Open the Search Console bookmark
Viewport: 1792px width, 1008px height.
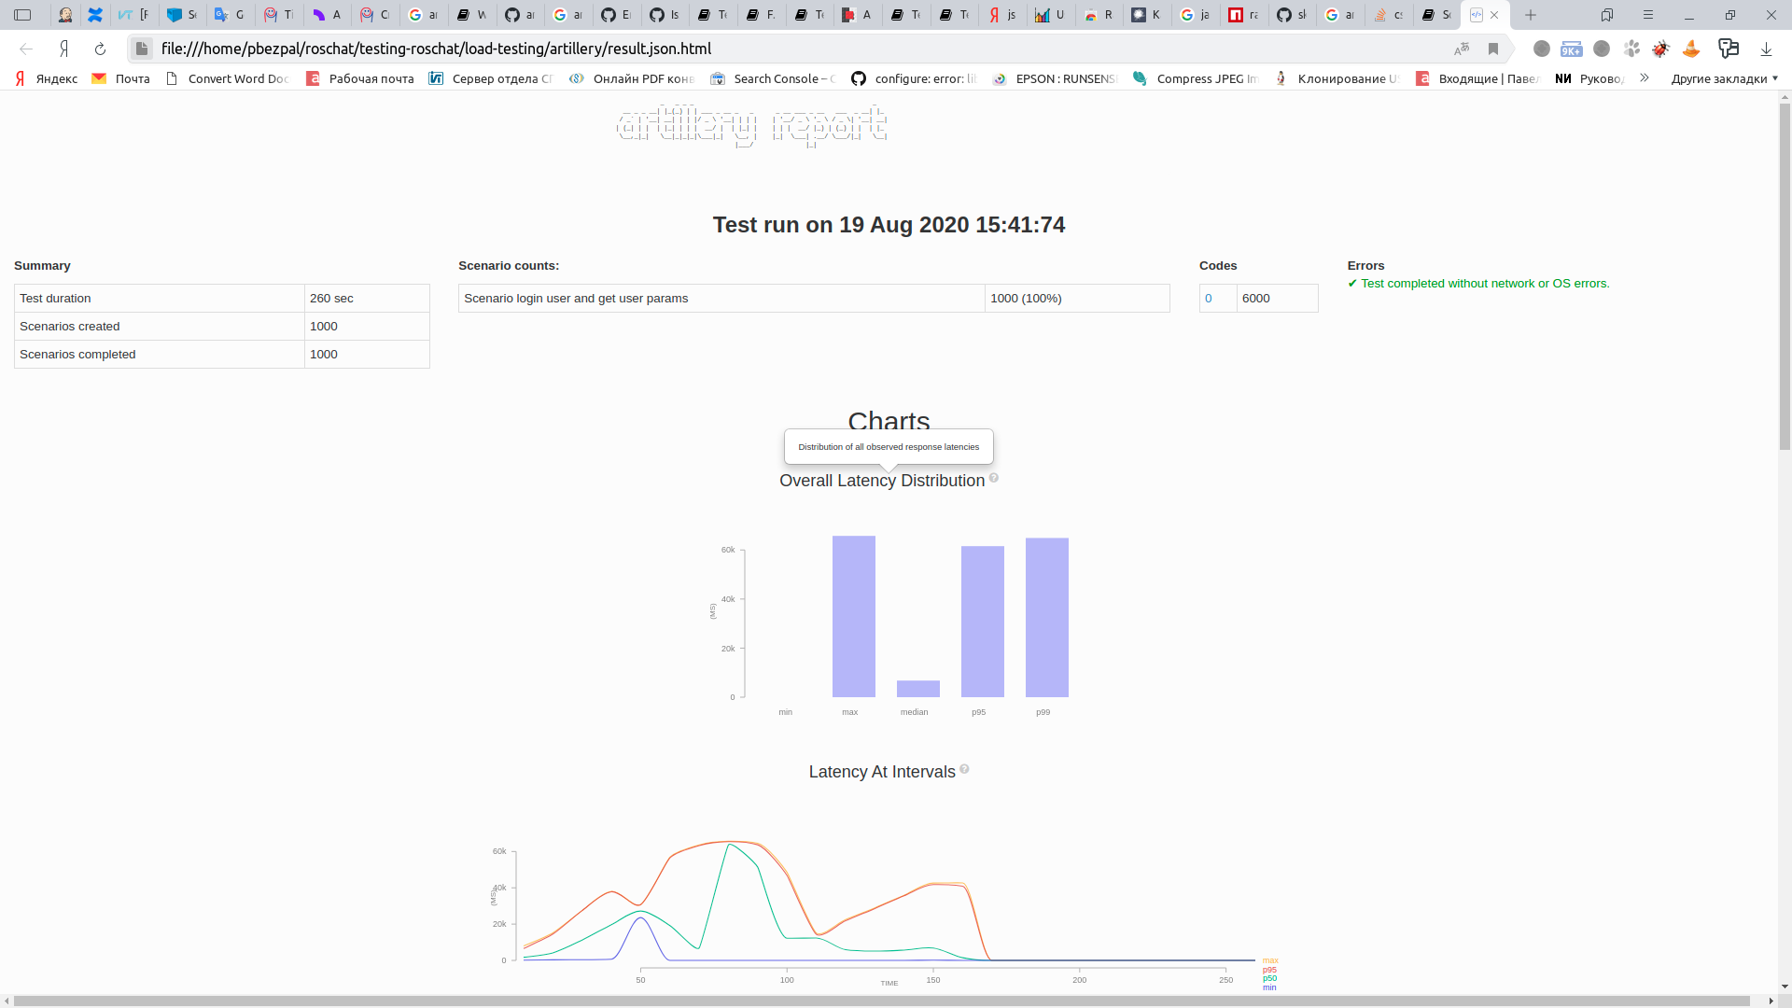point(773,78)
